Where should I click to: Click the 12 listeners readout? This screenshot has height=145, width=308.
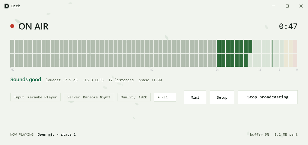click(121, 80)
